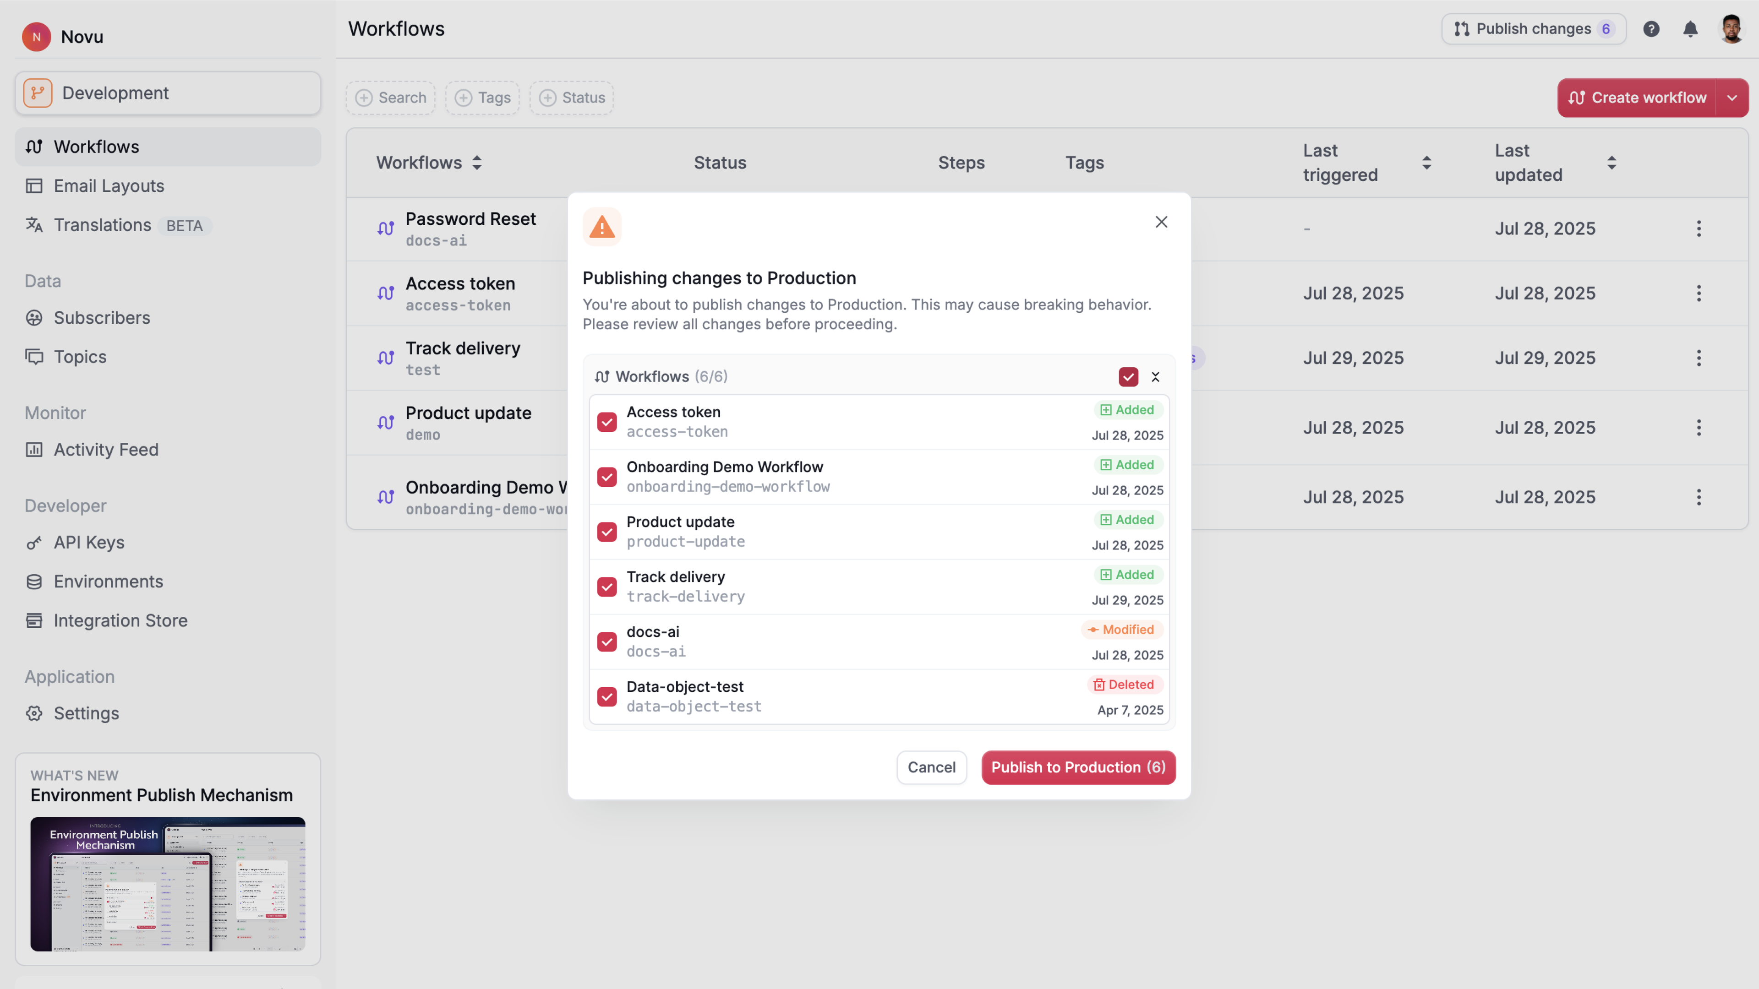
Task: Click the API Keys icon
Action: 35,543
